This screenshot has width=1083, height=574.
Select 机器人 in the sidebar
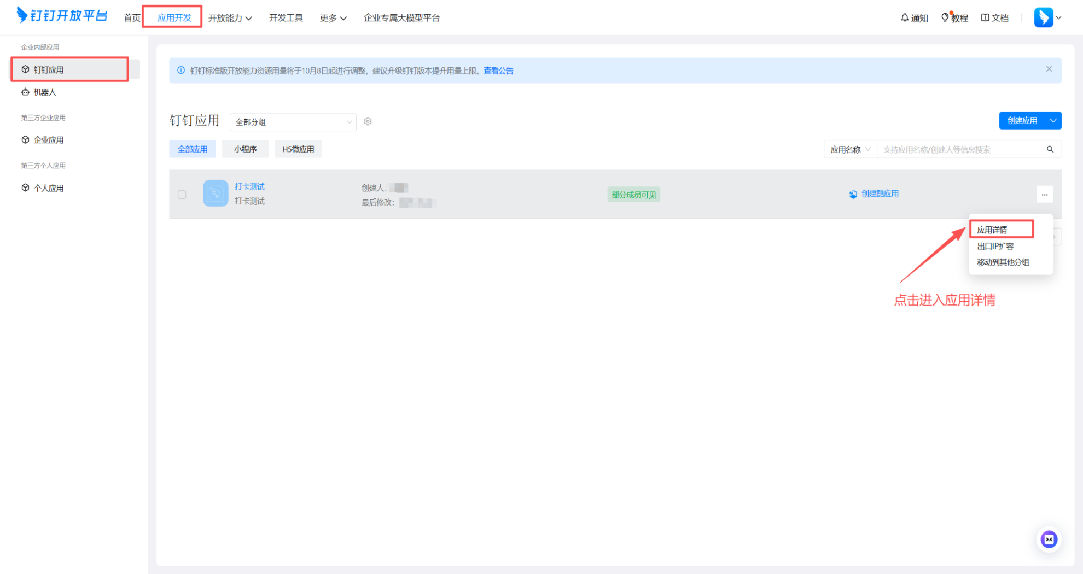[x=45, y=92]
